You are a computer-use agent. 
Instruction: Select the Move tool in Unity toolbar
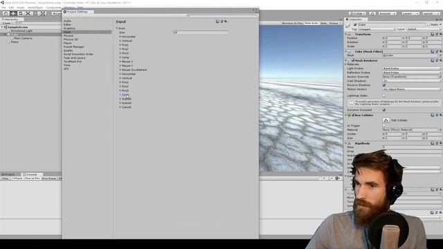click(x=13, y=13)
